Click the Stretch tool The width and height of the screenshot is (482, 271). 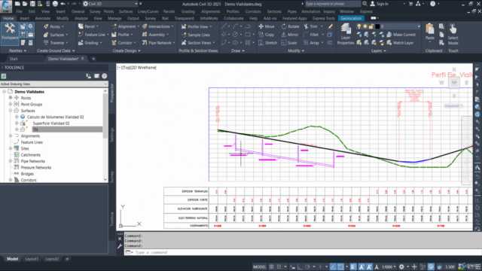(268, 43)
